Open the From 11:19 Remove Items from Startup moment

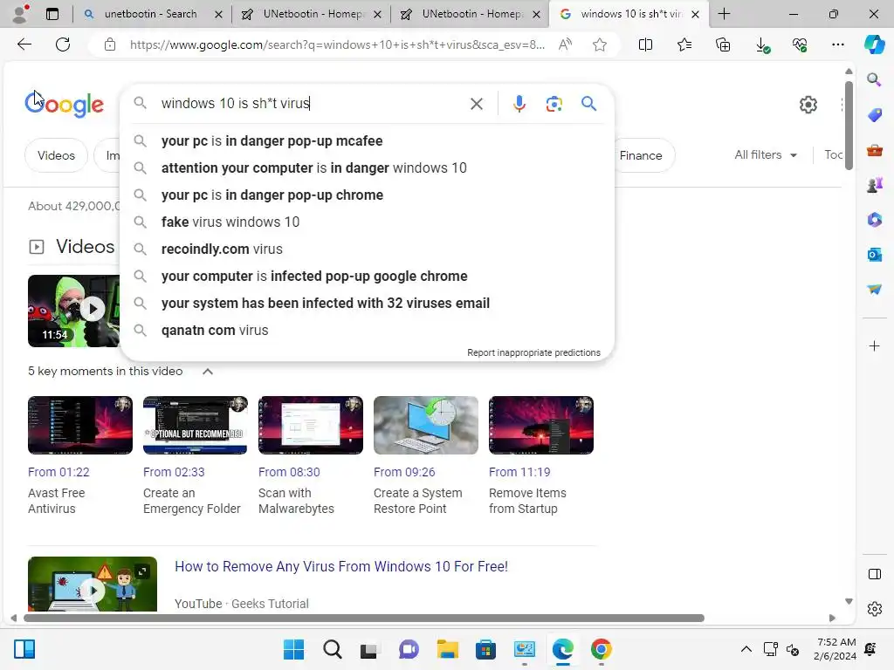click(540, 455)
